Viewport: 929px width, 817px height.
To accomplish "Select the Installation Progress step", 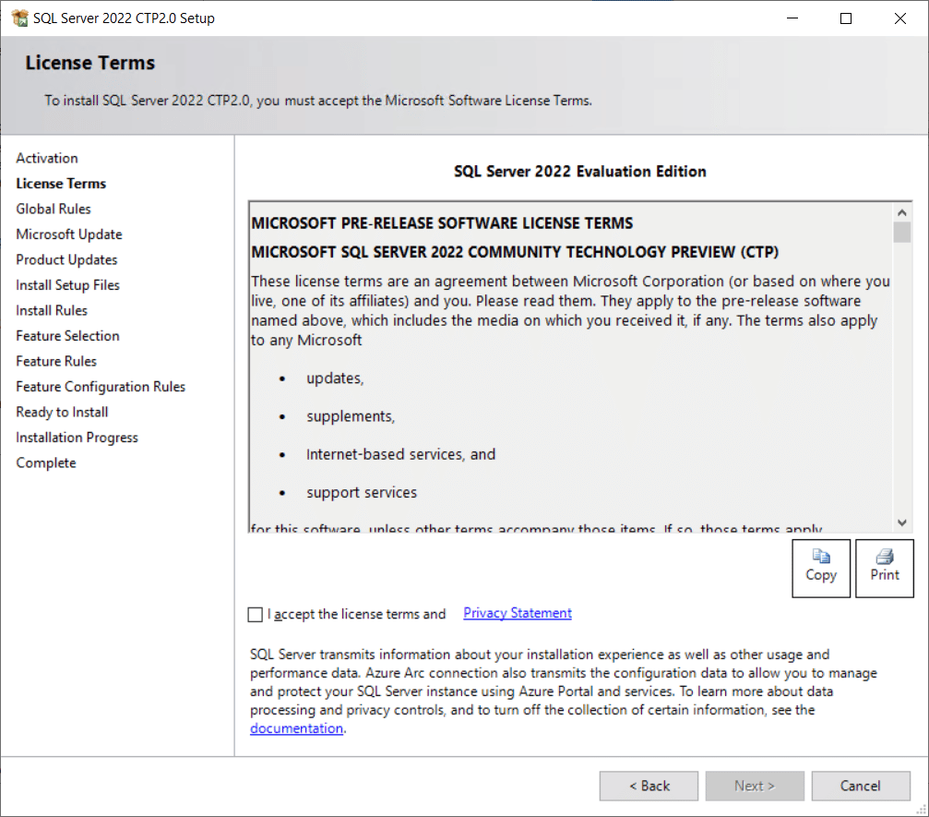I will tap(77, 438).
